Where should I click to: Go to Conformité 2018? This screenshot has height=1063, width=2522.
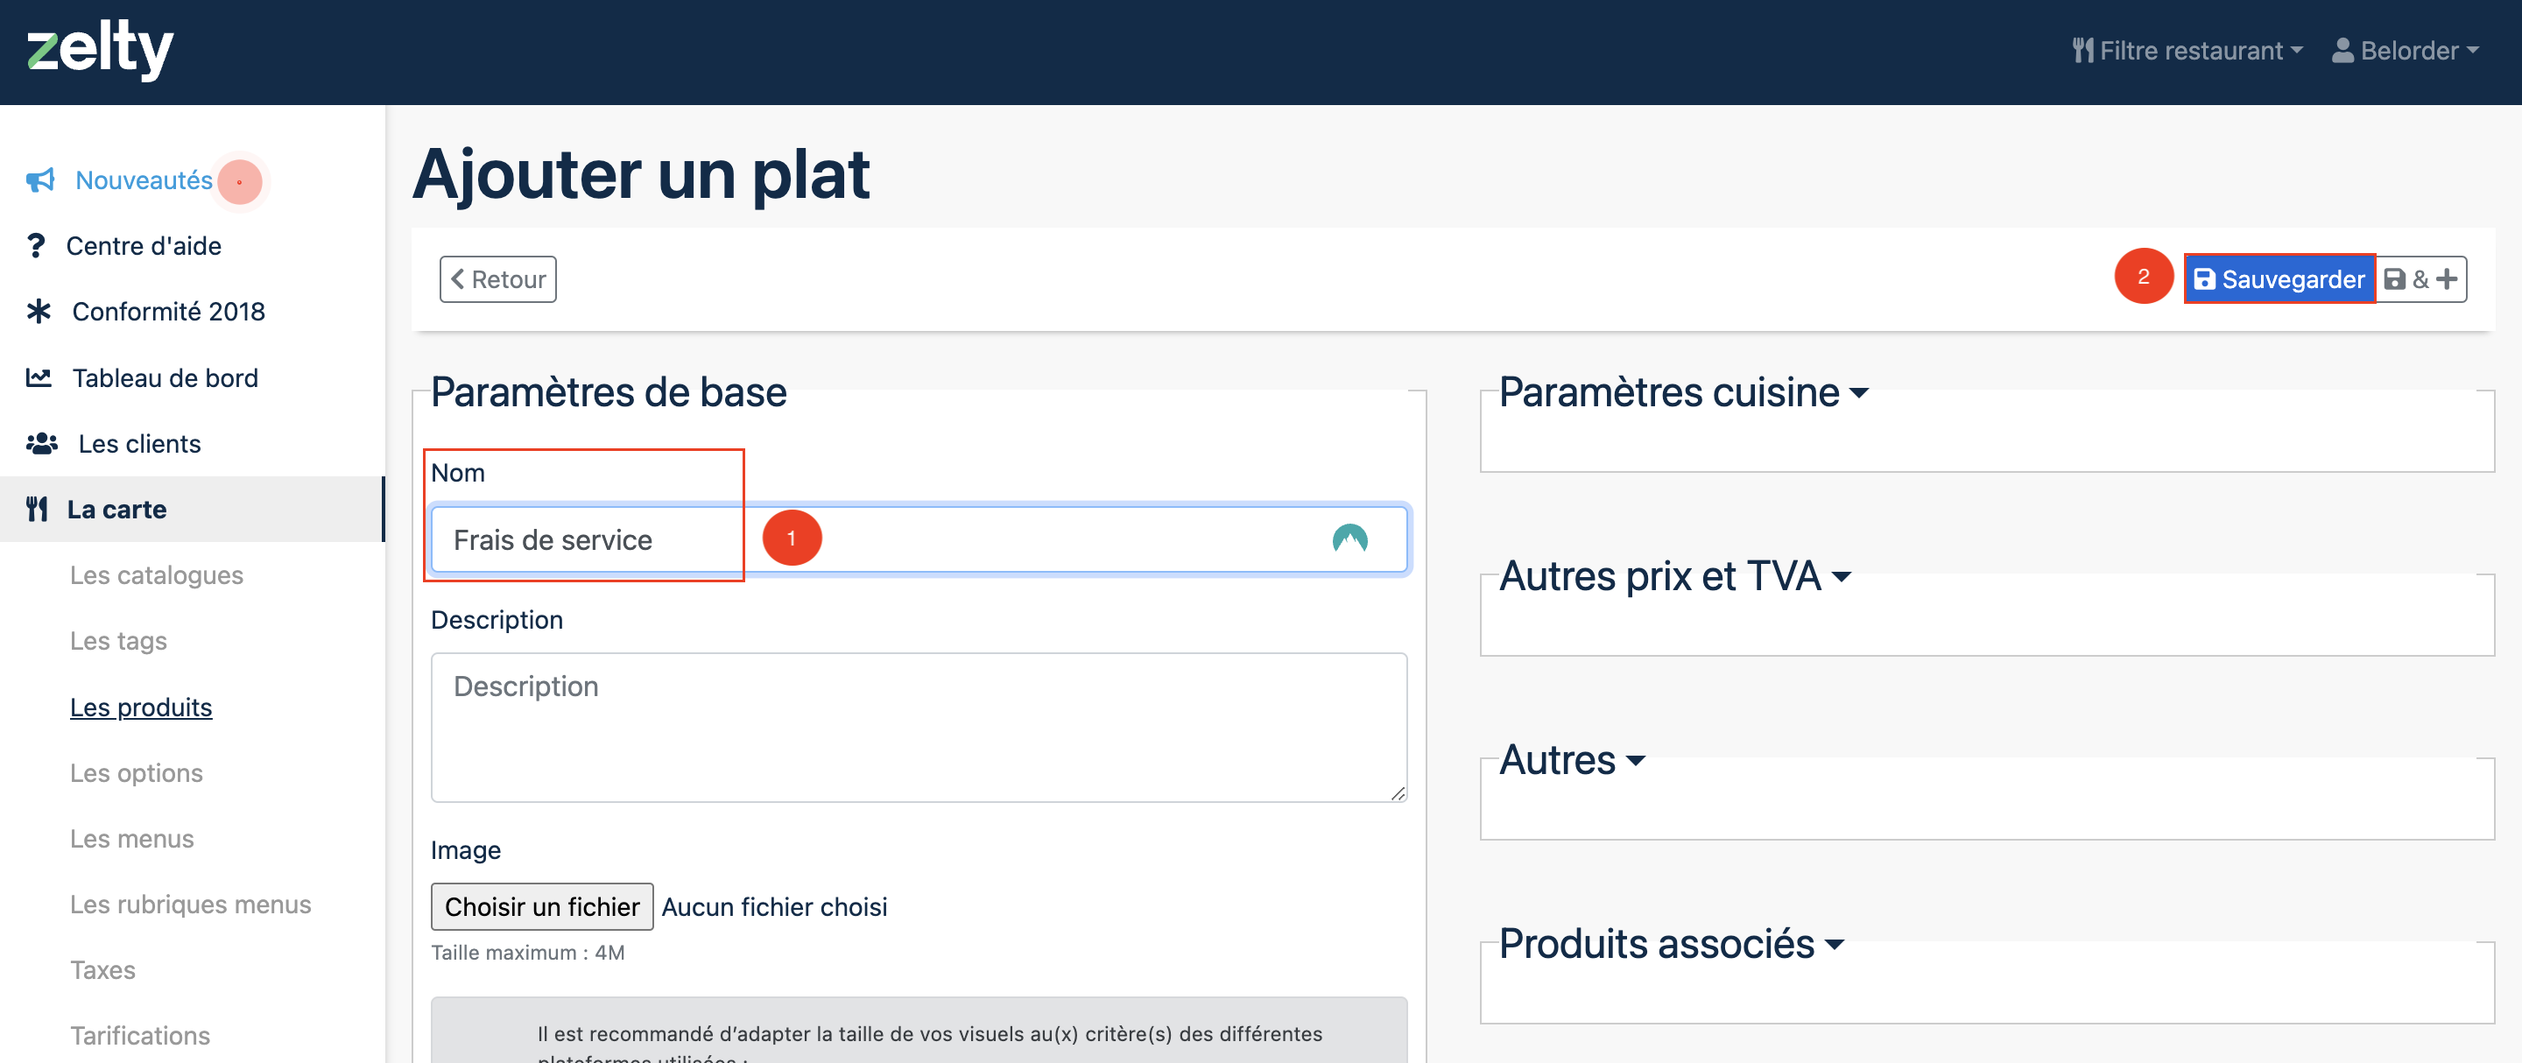[168, 311]
